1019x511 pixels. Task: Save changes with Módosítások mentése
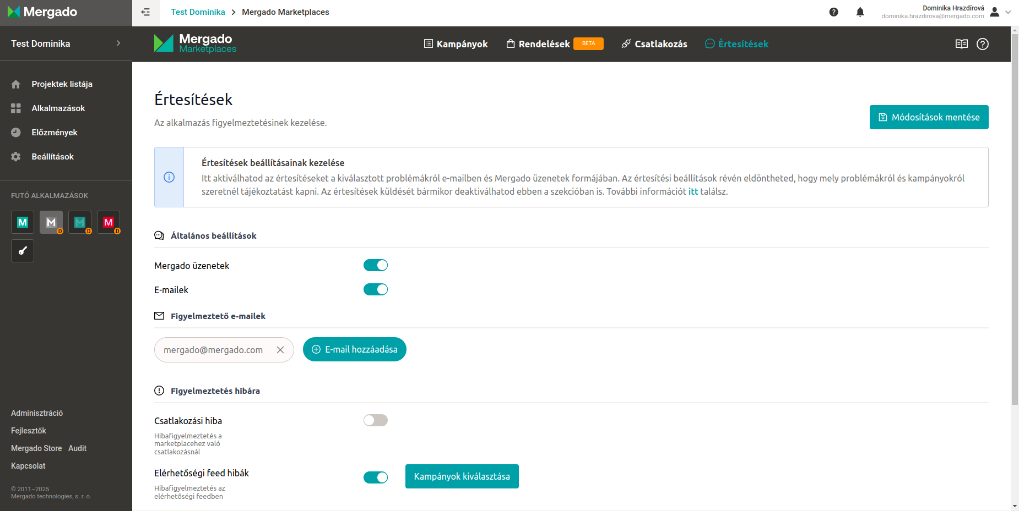(x=929, y=117)
